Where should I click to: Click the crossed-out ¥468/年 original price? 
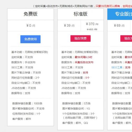tap(92, 29)
